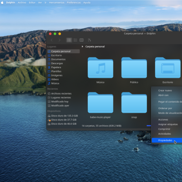Click the status bar folder count text
182x182 pixels.
pyautogui.click(x=101, y=126)
